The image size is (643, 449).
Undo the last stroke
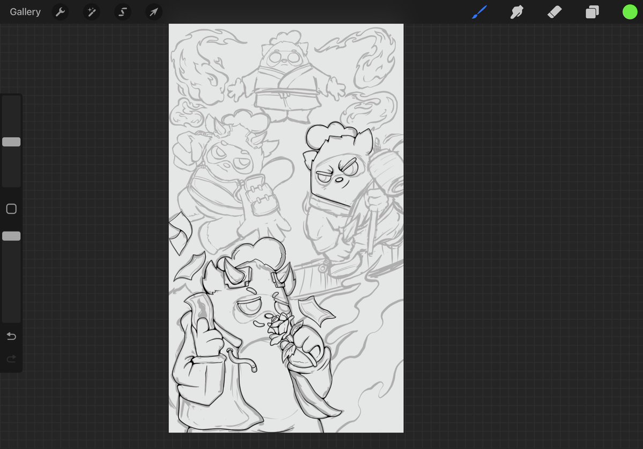[11, 336]
